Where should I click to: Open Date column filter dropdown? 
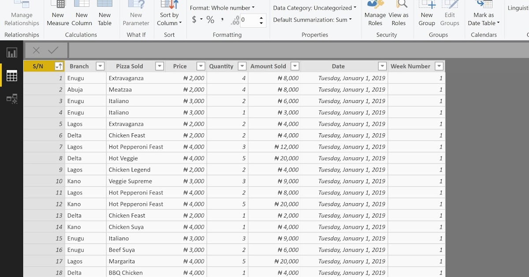(383, 66)
